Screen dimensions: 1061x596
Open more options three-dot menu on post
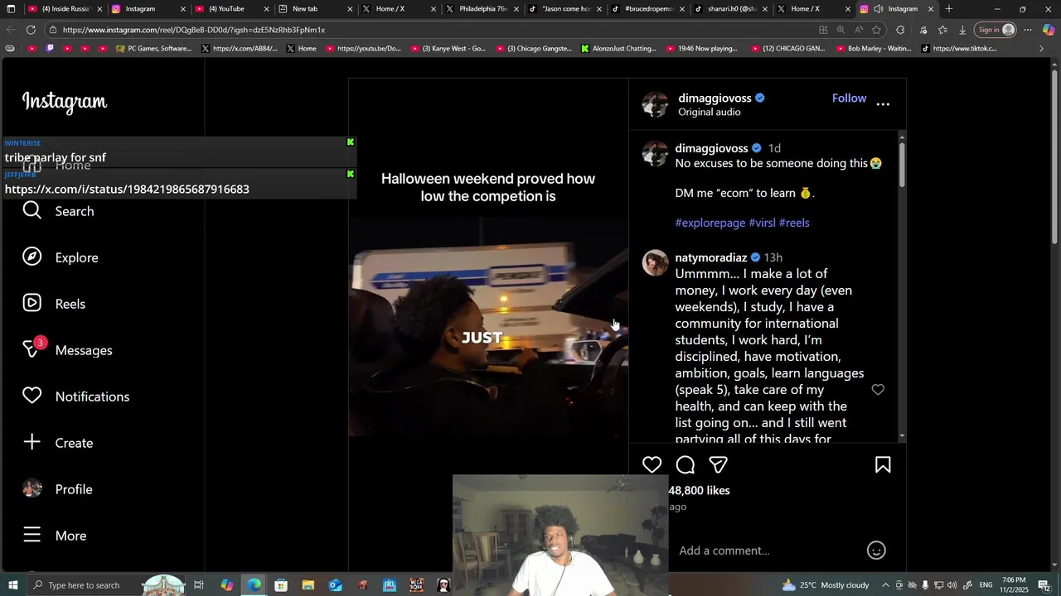point(883,104)
